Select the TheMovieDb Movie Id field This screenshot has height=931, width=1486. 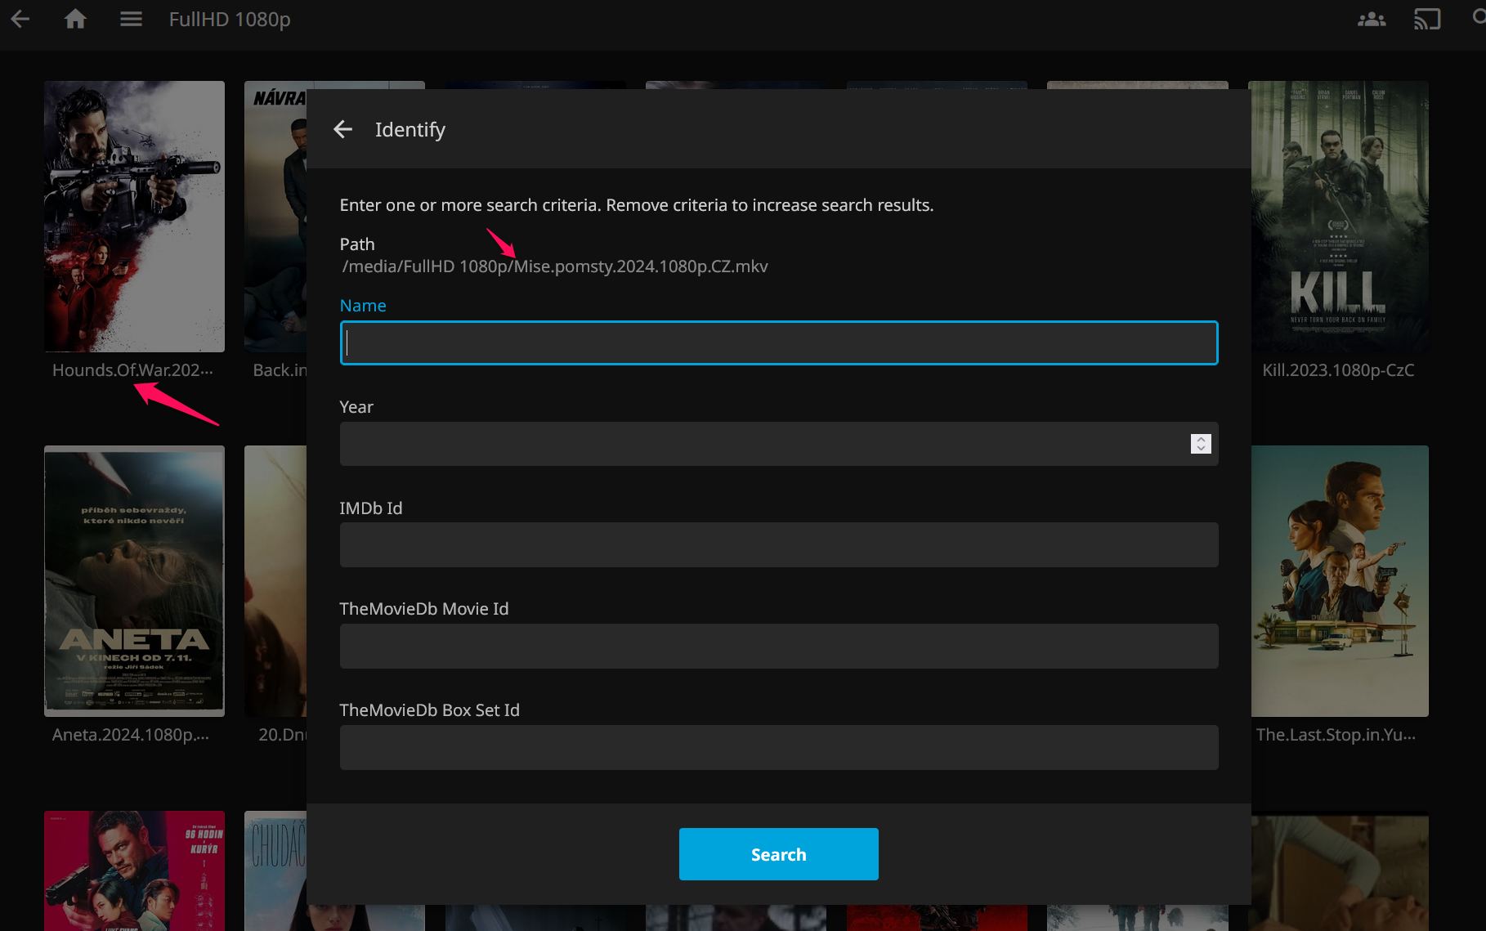778,647
